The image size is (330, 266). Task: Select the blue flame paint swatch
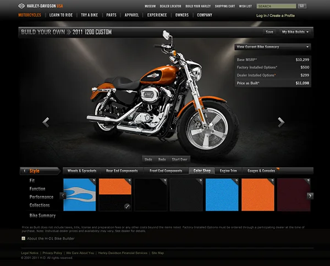(x=80, y=195)
